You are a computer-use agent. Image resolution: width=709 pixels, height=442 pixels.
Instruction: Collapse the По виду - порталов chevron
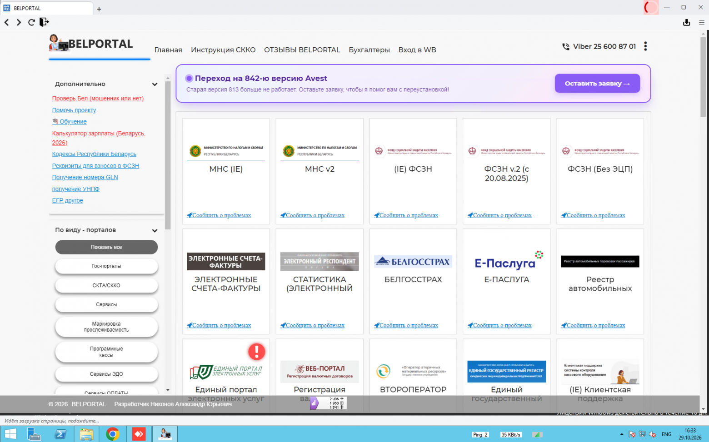click(155, 231)
